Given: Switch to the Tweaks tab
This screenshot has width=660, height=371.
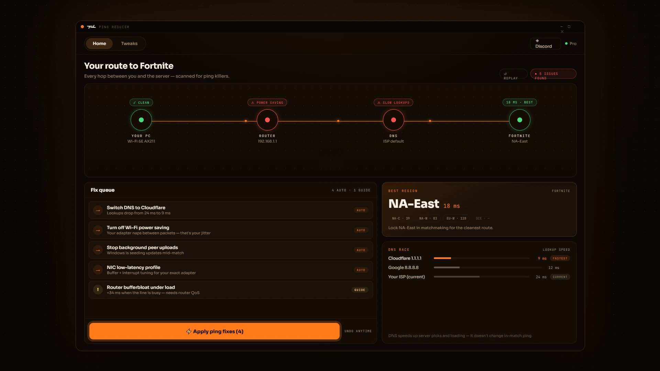Looking at the screenshot, I should pyautogui.click(x=129, y=44).
